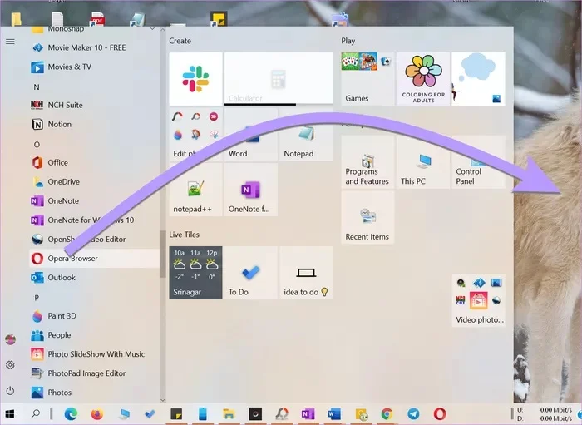Open the Control Panel tile
Screen dimensions: 582x425
pos(478,162)
